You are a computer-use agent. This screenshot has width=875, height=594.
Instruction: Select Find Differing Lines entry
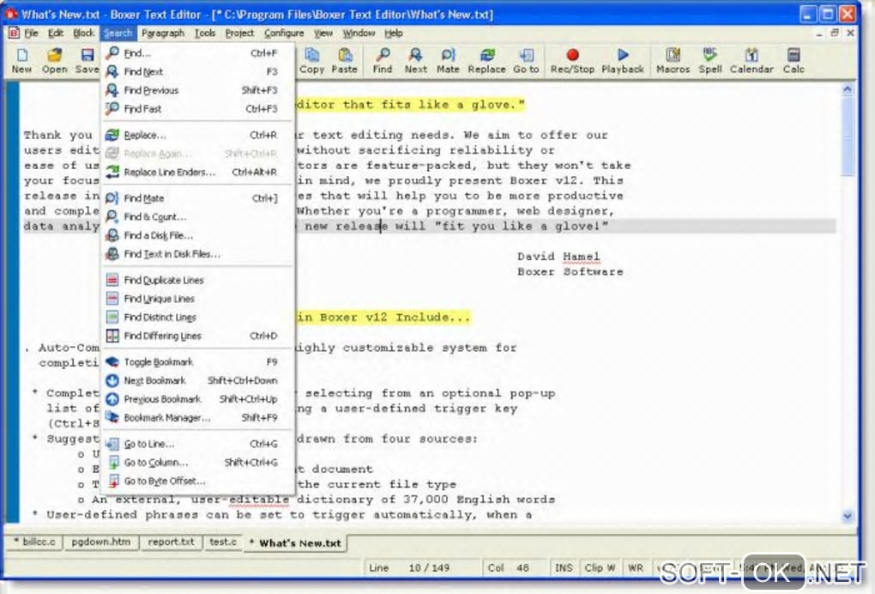click(198, 336)
